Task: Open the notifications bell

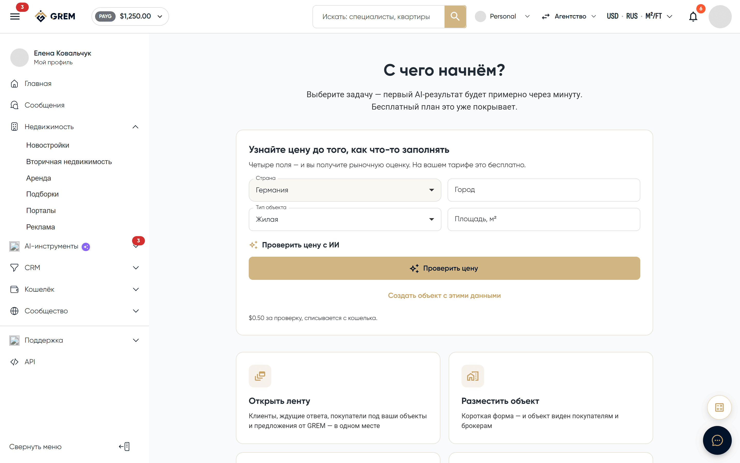Action: [x=693, y=16]
